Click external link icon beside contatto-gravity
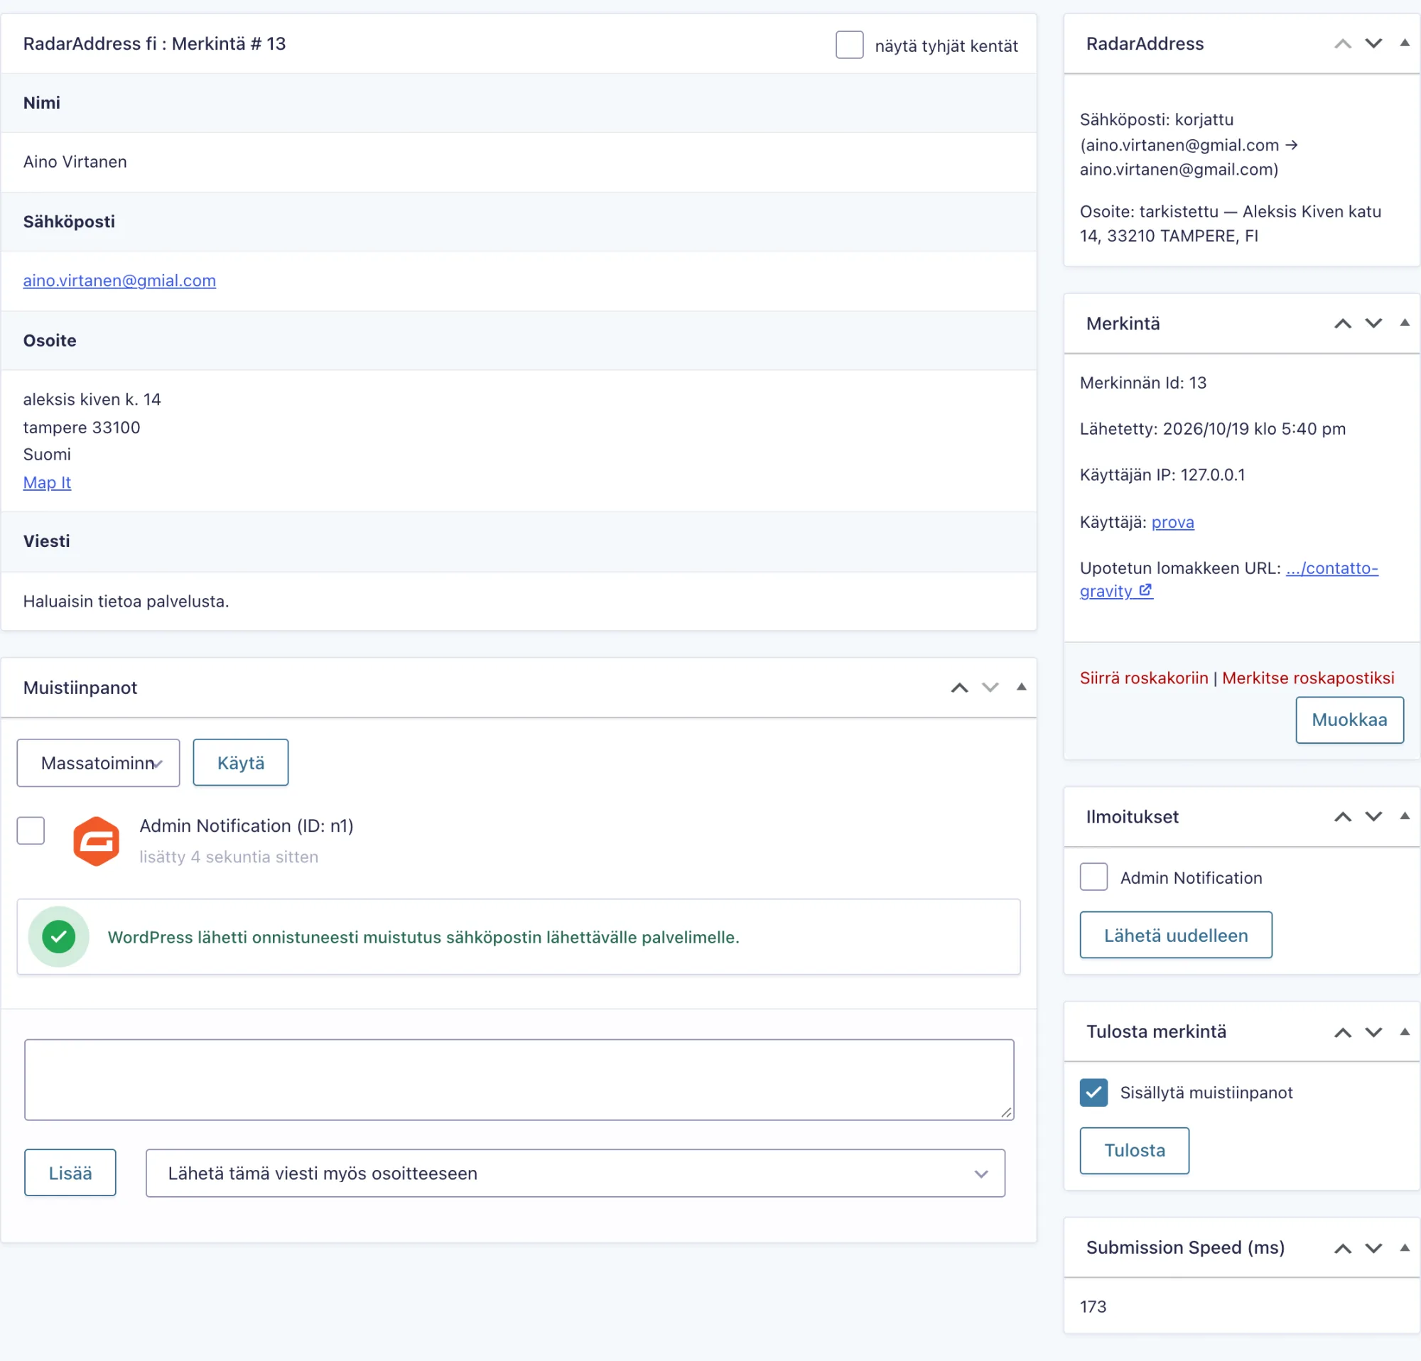1421x1361 pixels. (x=1145, y=590)
